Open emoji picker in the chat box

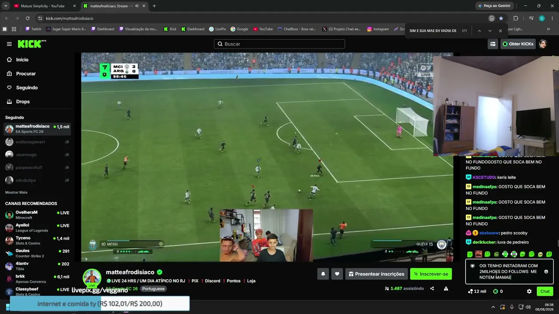point(546,272)
